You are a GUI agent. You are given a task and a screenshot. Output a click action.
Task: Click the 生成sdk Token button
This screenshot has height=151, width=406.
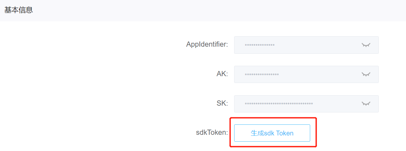[272, 133]
